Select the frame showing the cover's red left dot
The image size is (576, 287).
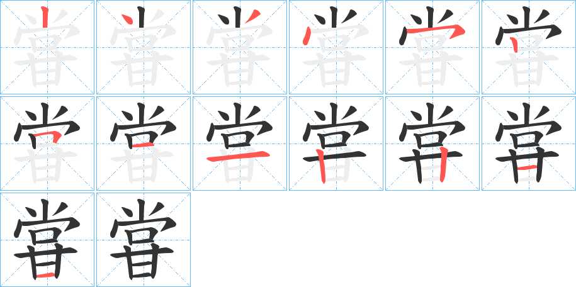click(x=336, y=47)
